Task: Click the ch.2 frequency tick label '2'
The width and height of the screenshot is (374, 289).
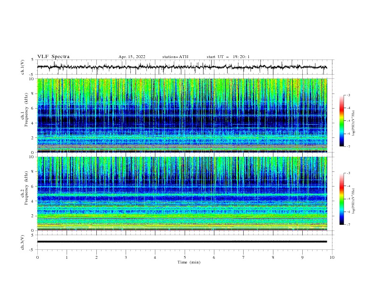Action: (x=33, y=216)
